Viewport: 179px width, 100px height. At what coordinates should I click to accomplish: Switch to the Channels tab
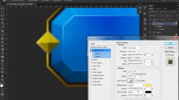click(x=158, y=9)
